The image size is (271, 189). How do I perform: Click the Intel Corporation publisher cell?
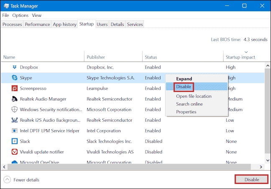(104, 131)
